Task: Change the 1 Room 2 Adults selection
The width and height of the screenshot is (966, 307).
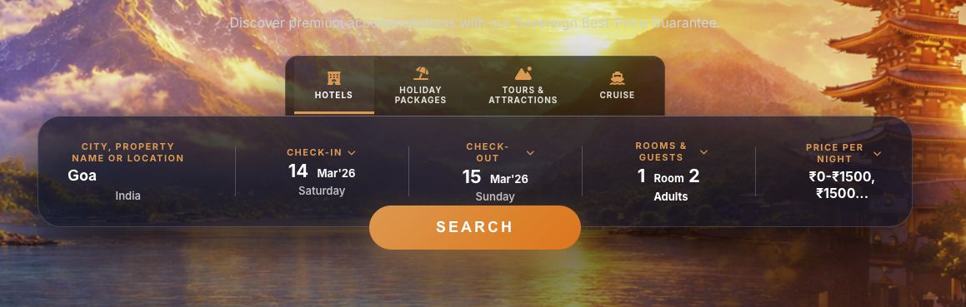Action: [x=670, y=186]
